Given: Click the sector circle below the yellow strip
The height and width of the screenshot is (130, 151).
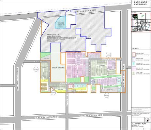Looking at the screenshot, I should tap(53, 93).
